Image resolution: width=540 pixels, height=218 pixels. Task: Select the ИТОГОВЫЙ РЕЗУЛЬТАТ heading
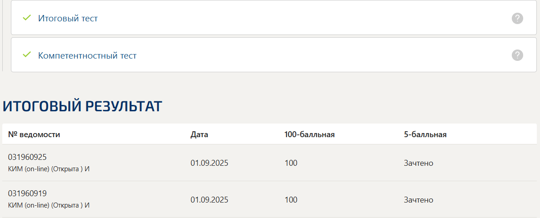82,107
